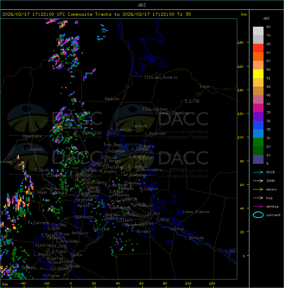The width and height of the screenshot is (284, 288).
Task: Select the dark orange dBZ legend swatch
Action: pyautogui.click(x=258, y=56)
